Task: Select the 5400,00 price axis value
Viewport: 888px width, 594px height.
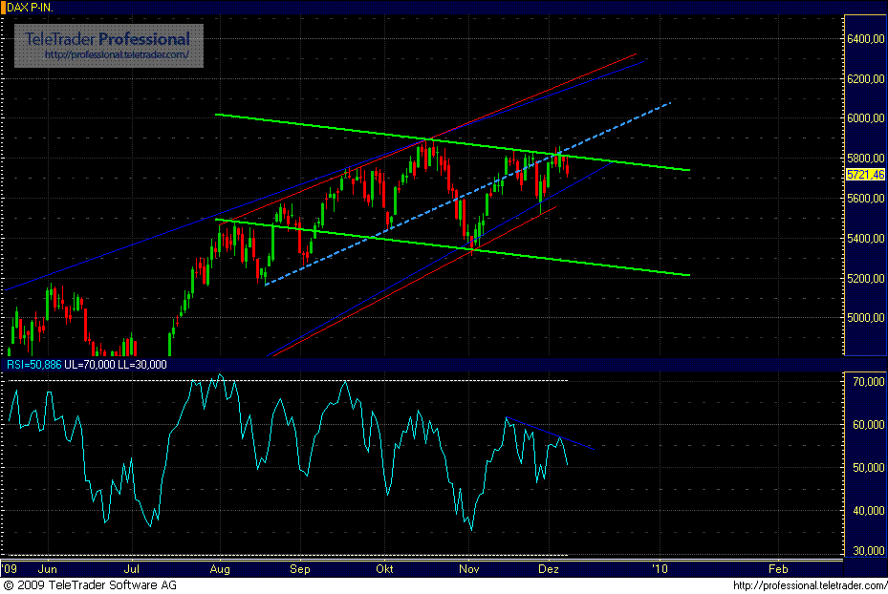Action: 865,239
